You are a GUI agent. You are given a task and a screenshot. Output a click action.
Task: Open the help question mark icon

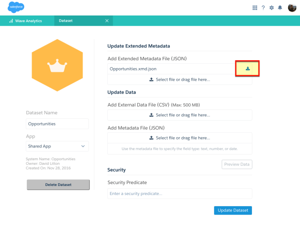[263, 8]
